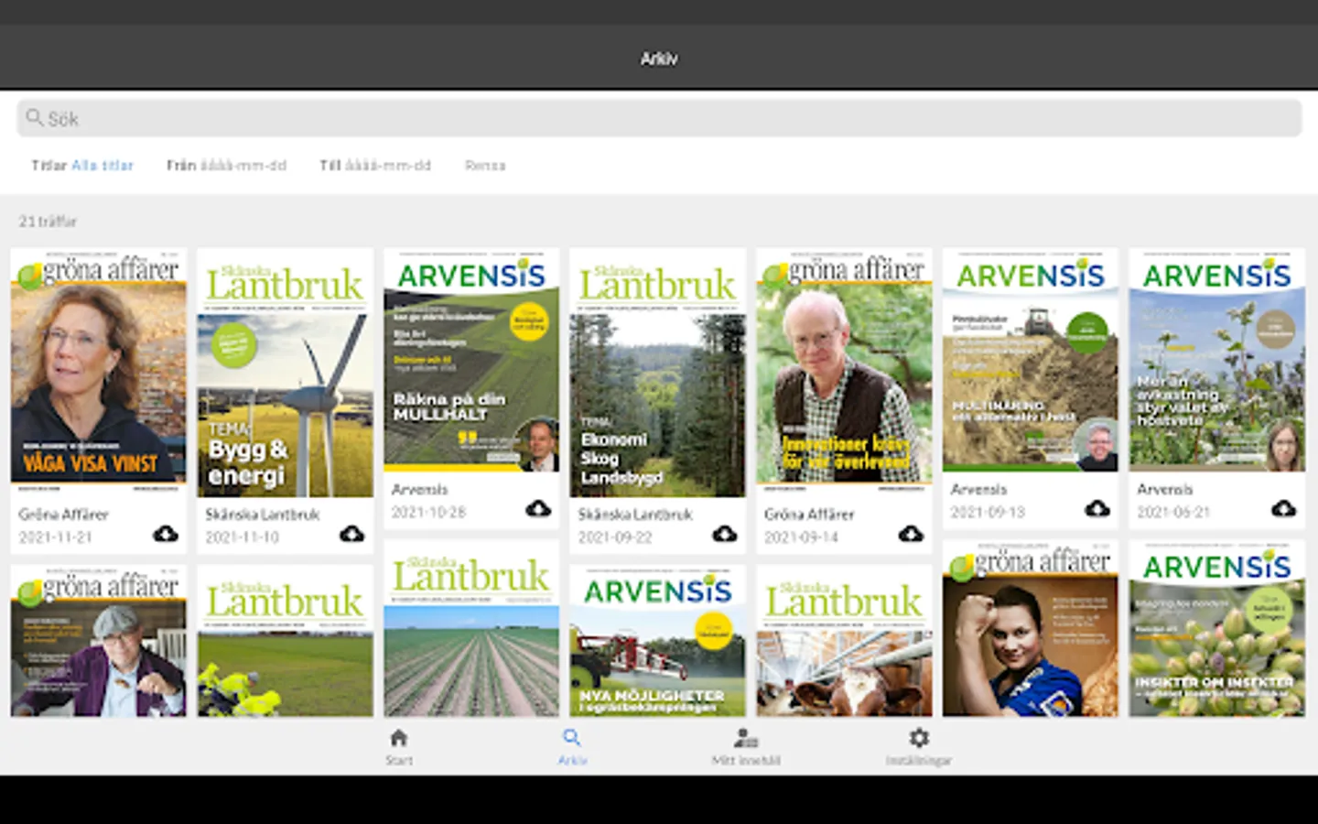
Task: Open Skånska Lantbruk cover with crop rows
Action: click(x=471, y=628)
